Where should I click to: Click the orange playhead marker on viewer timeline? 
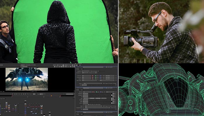point(51,96)
